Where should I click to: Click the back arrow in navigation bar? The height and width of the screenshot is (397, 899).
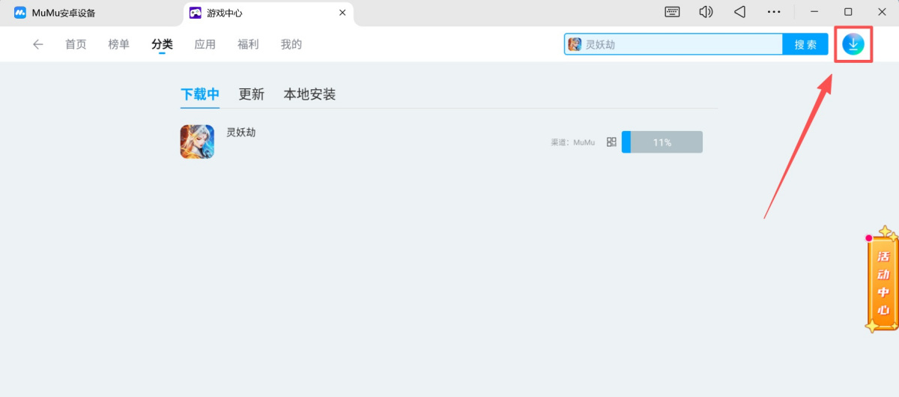tap(38, 44)
